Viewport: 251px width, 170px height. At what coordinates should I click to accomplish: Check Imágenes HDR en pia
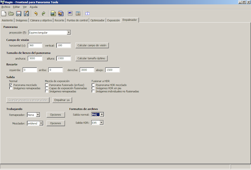point(93,88)
